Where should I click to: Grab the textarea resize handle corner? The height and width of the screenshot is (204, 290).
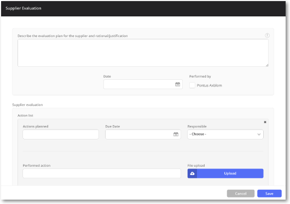tap(267, 65)
